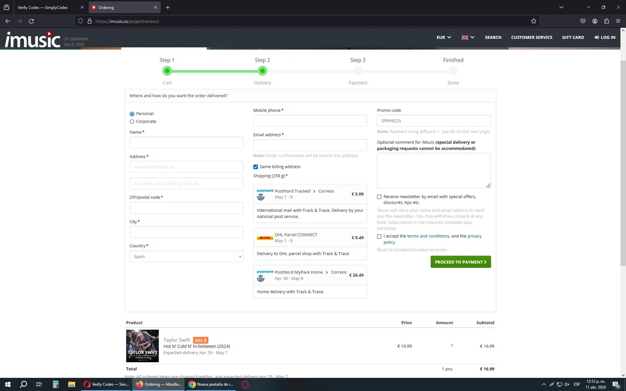
Task: Open SEARCH in the header menu
Action: coord(493,38)
